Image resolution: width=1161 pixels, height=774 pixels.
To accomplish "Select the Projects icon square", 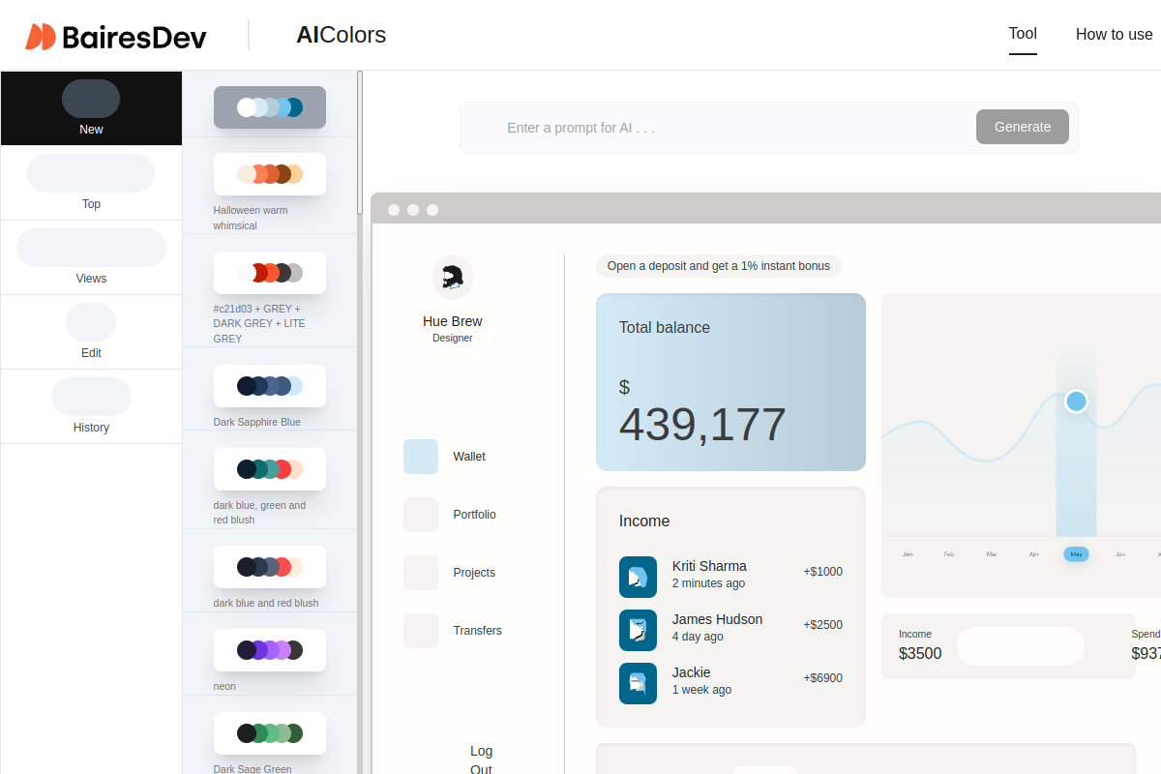I will [421, 573].
